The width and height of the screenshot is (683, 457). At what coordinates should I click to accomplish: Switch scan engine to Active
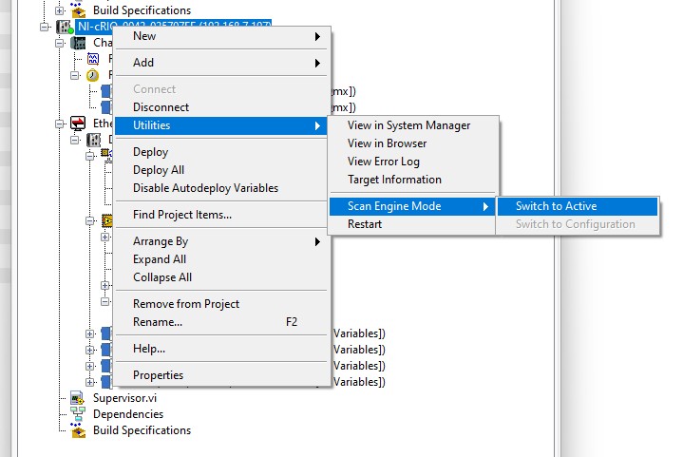tap(578, 206)
